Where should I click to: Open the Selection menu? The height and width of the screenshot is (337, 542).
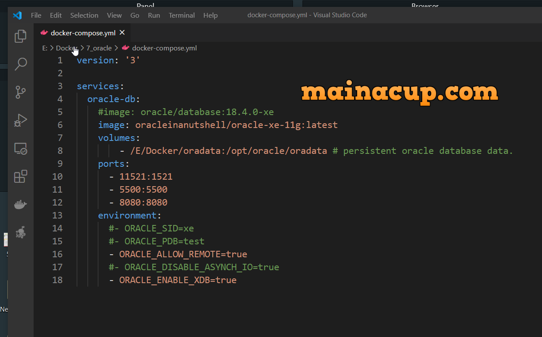84,16
